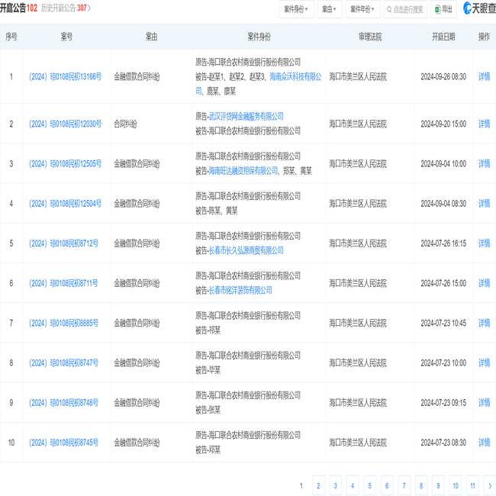Click date 2024-09-26 08:30
The height and width of the screenshot is (496, 496).
coord(443,76)
